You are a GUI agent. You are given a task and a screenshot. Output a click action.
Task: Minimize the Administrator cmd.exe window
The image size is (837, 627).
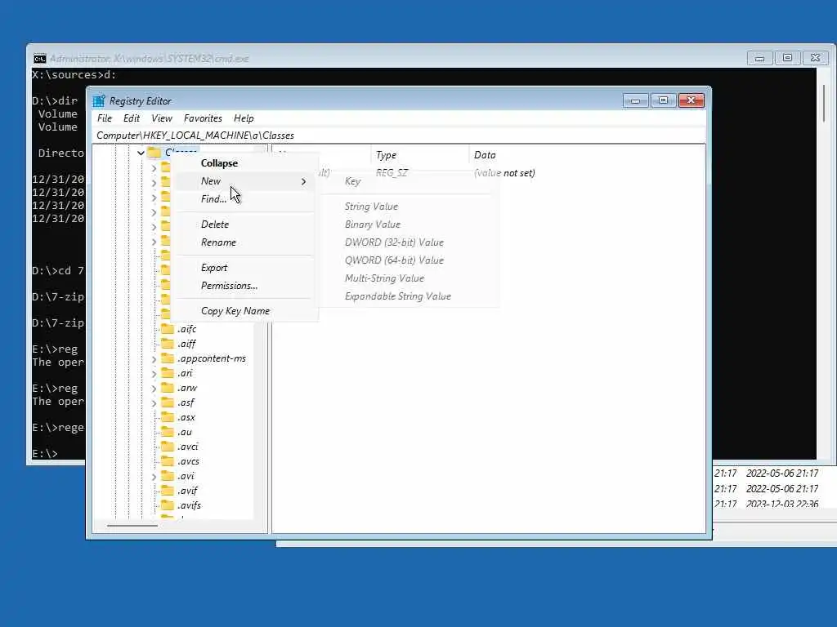759,58
